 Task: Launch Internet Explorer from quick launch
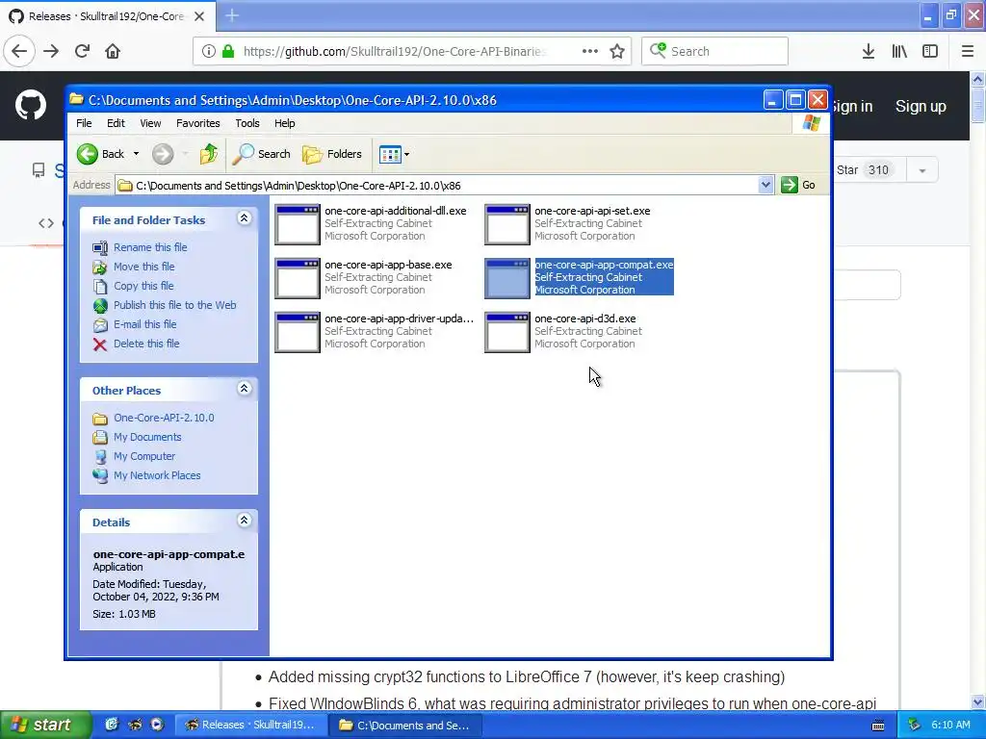pos(112,725)
